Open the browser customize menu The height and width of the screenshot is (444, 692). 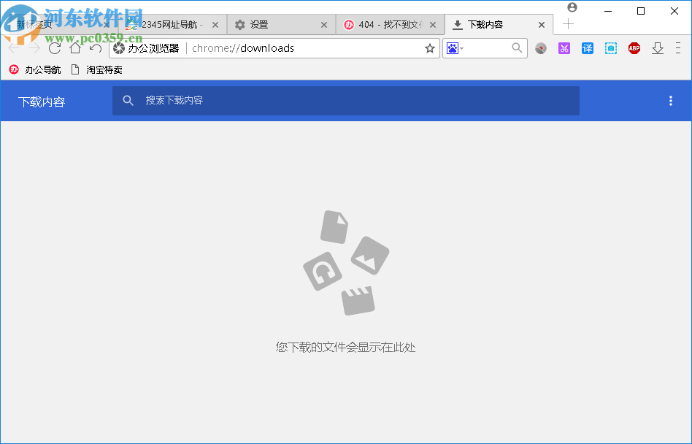click(x=678, y=48)
